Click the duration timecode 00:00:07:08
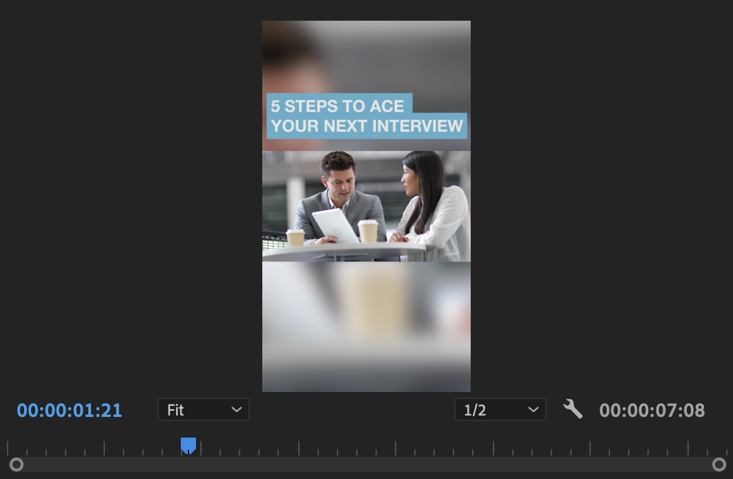This screenshot has height=479, width=733. click(652, 410)
